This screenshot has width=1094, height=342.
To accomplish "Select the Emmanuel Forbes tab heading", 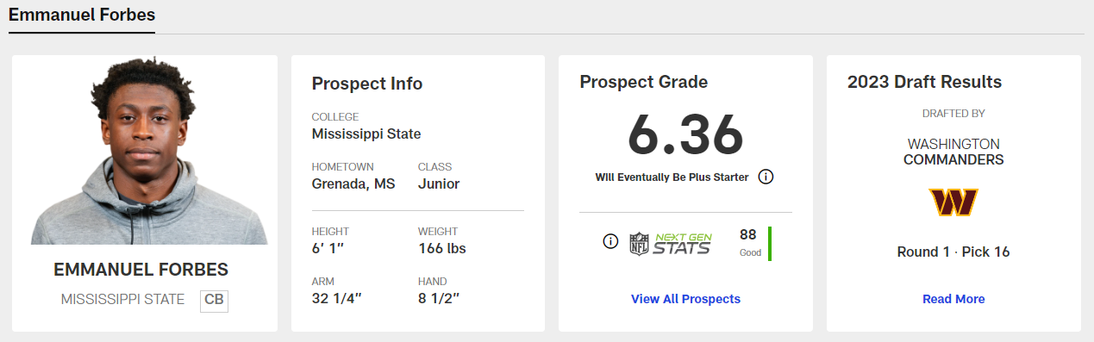I will tap(82, 15).
